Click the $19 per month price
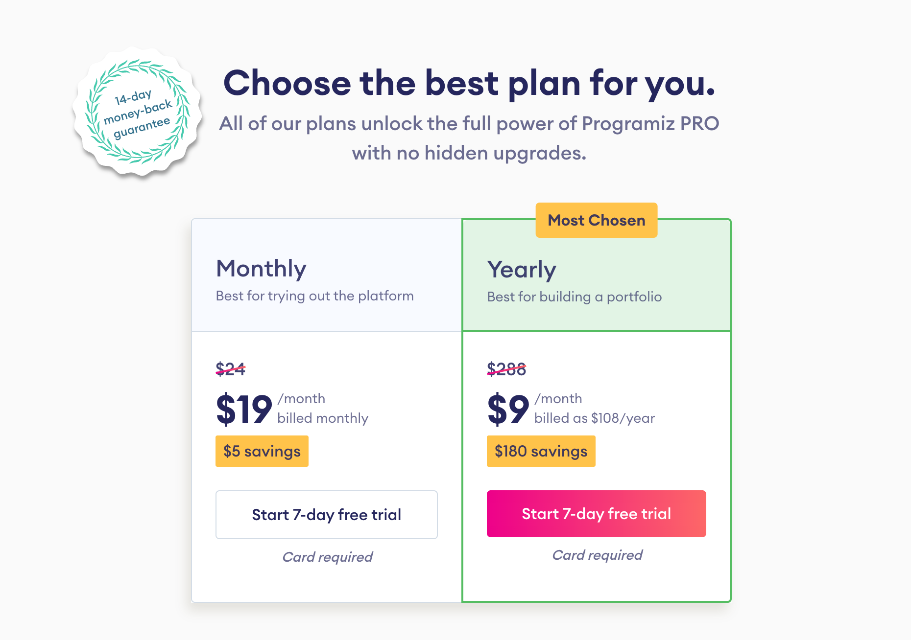911x640 pixels. [244, 409]
